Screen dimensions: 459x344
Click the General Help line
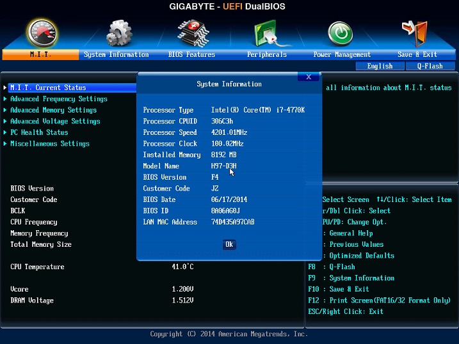349,233
